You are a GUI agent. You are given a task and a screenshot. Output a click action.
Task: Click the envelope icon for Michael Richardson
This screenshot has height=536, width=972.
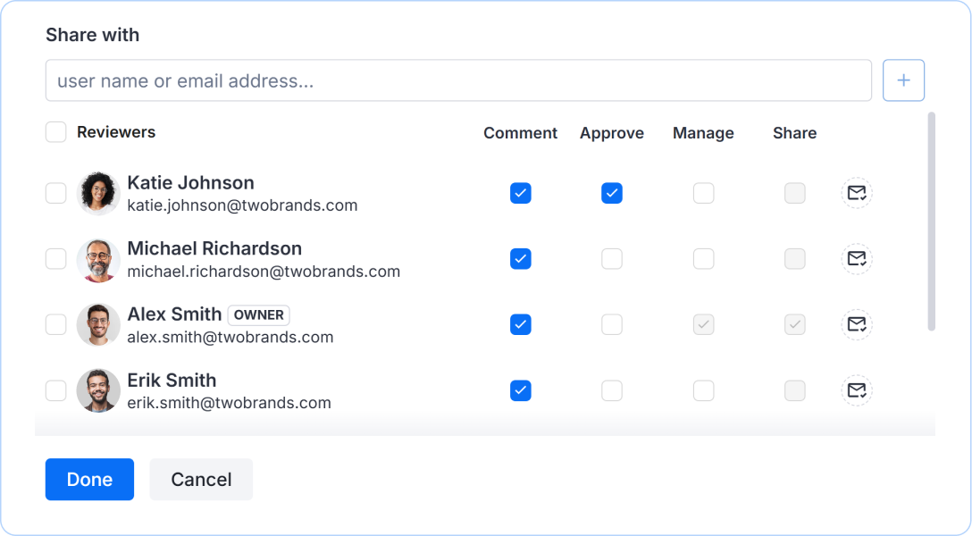(x=857, y=259)
